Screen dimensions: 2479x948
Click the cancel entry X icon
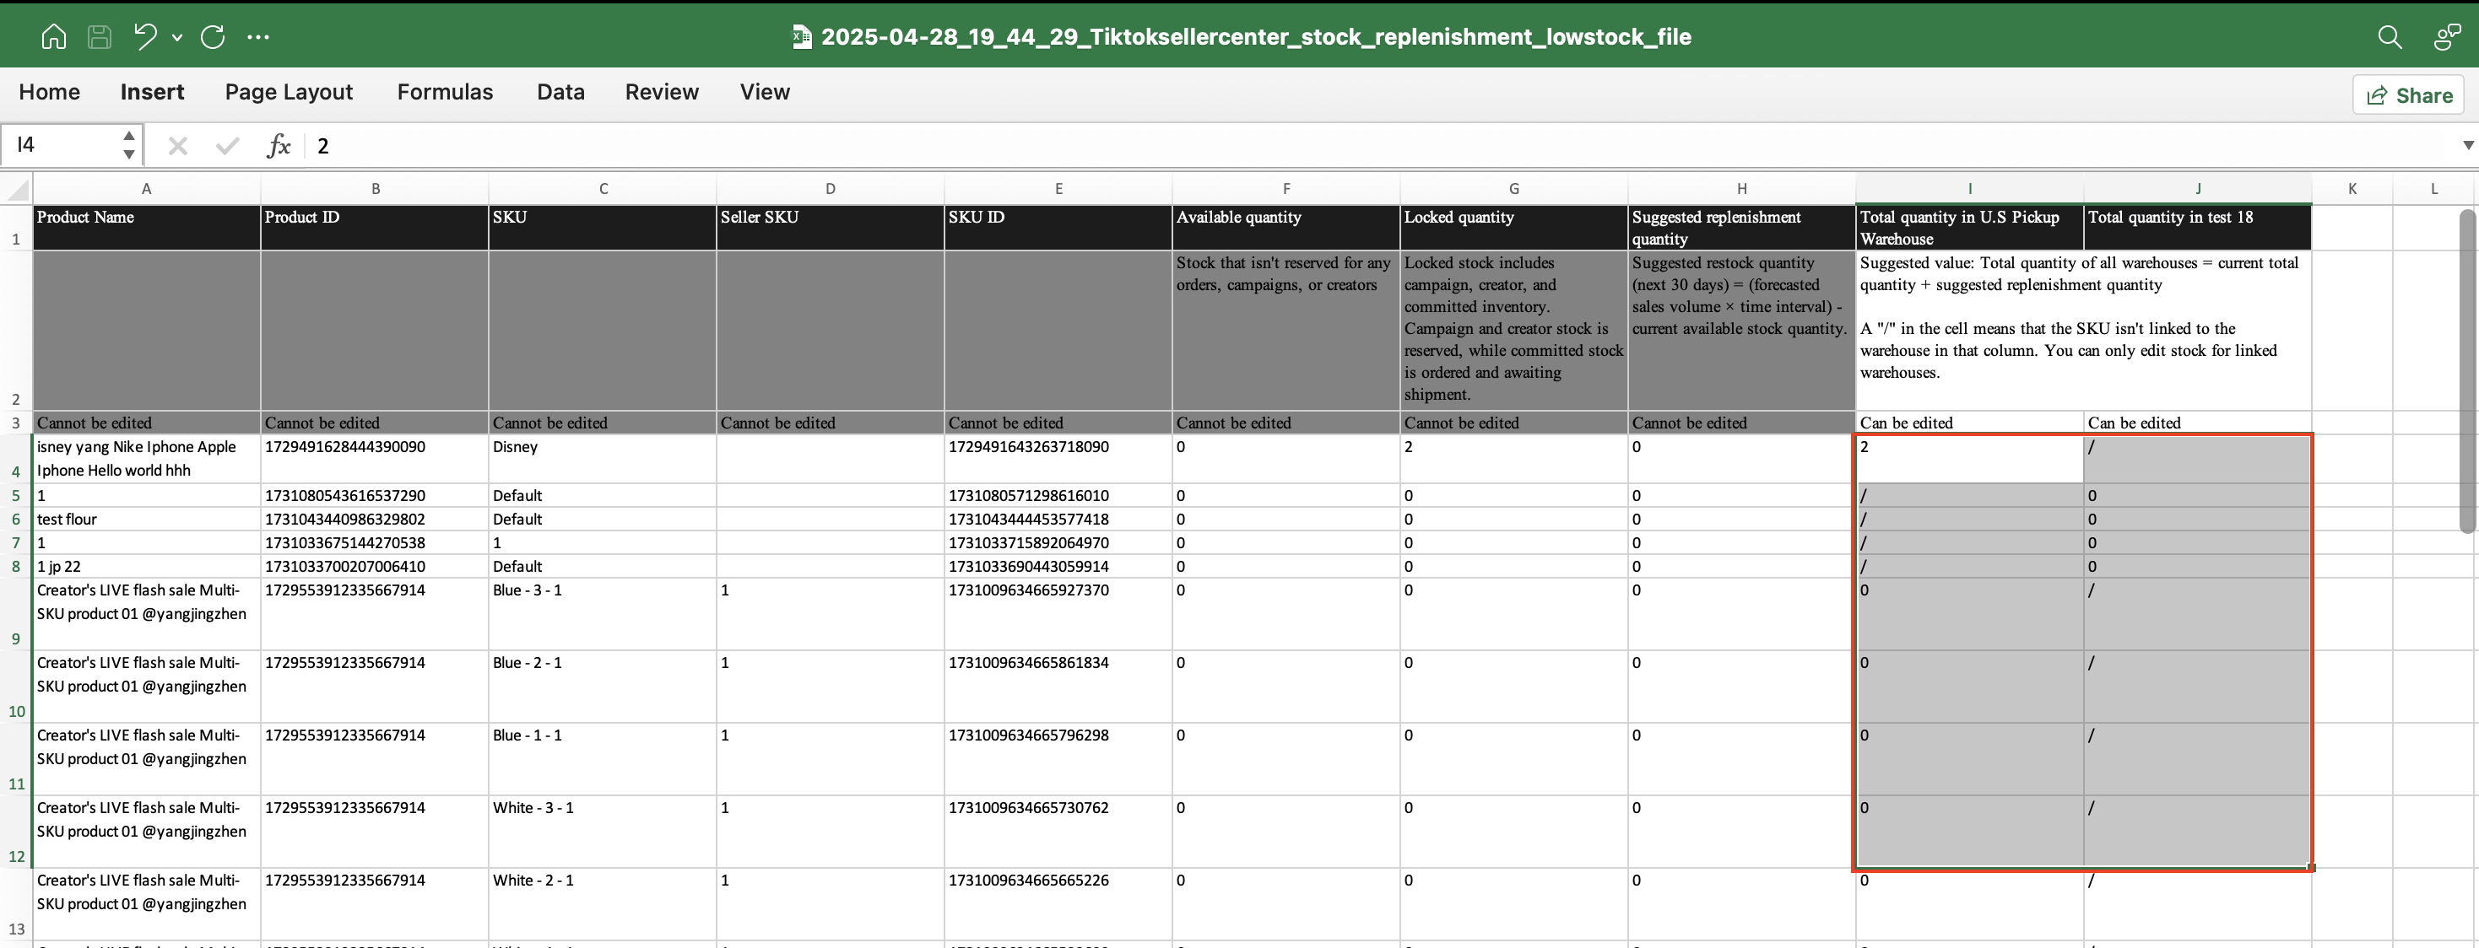[x=177, y=145]
